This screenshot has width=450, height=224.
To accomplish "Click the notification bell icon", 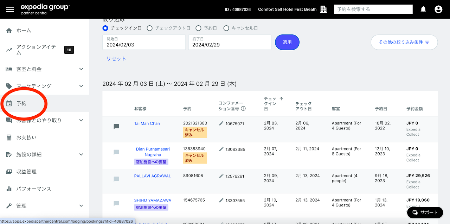I will pos(423,9).
